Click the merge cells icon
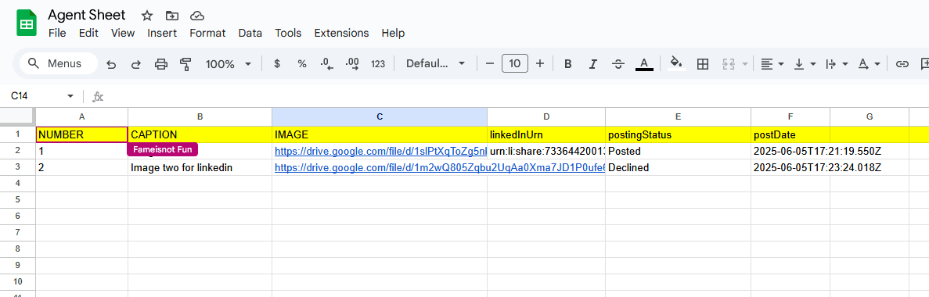 729,64
